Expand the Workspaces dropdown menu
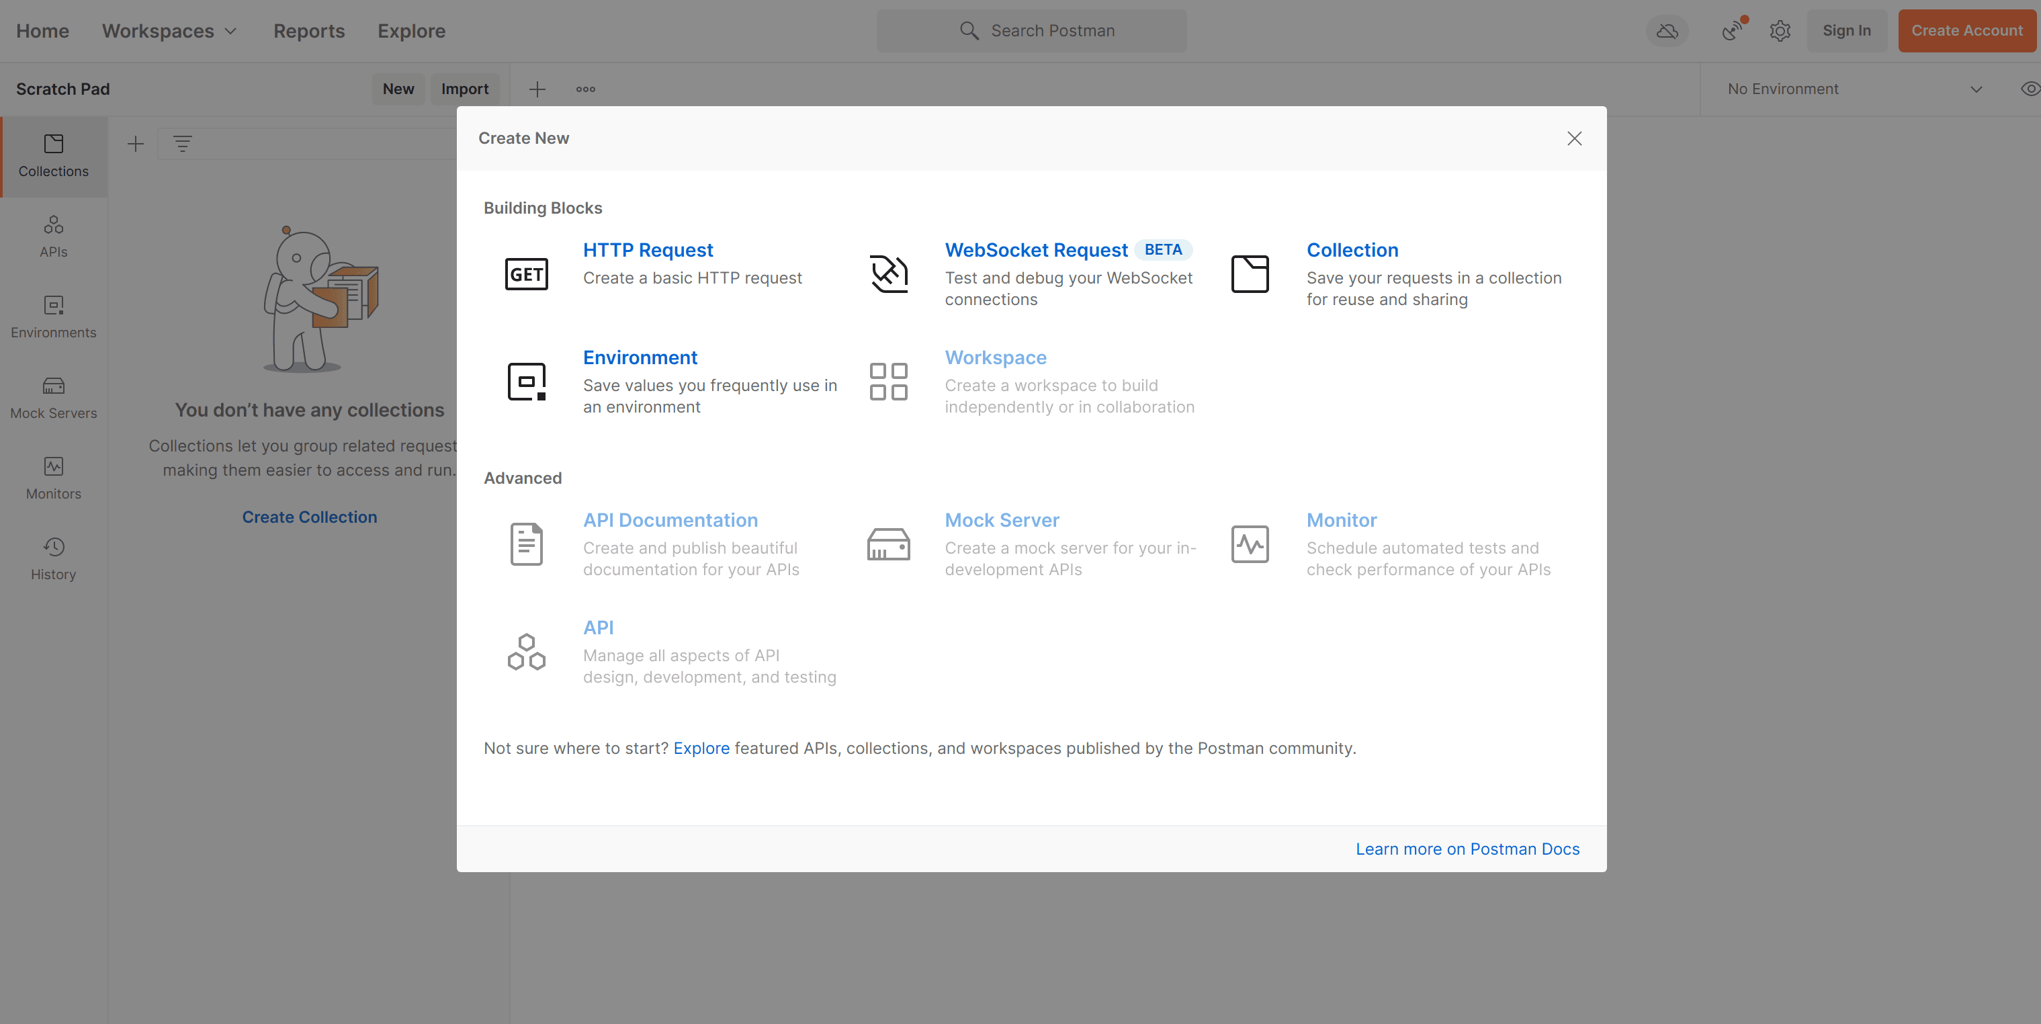This screenshot has height=1024, width=2041. coord(169,31)
